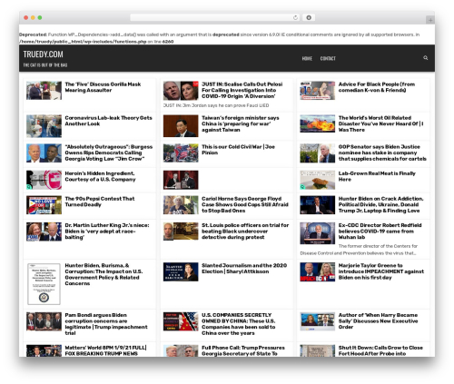454x384 pixels.
Task: Open the CONTACT menu item
Action: tap(328, 58)
